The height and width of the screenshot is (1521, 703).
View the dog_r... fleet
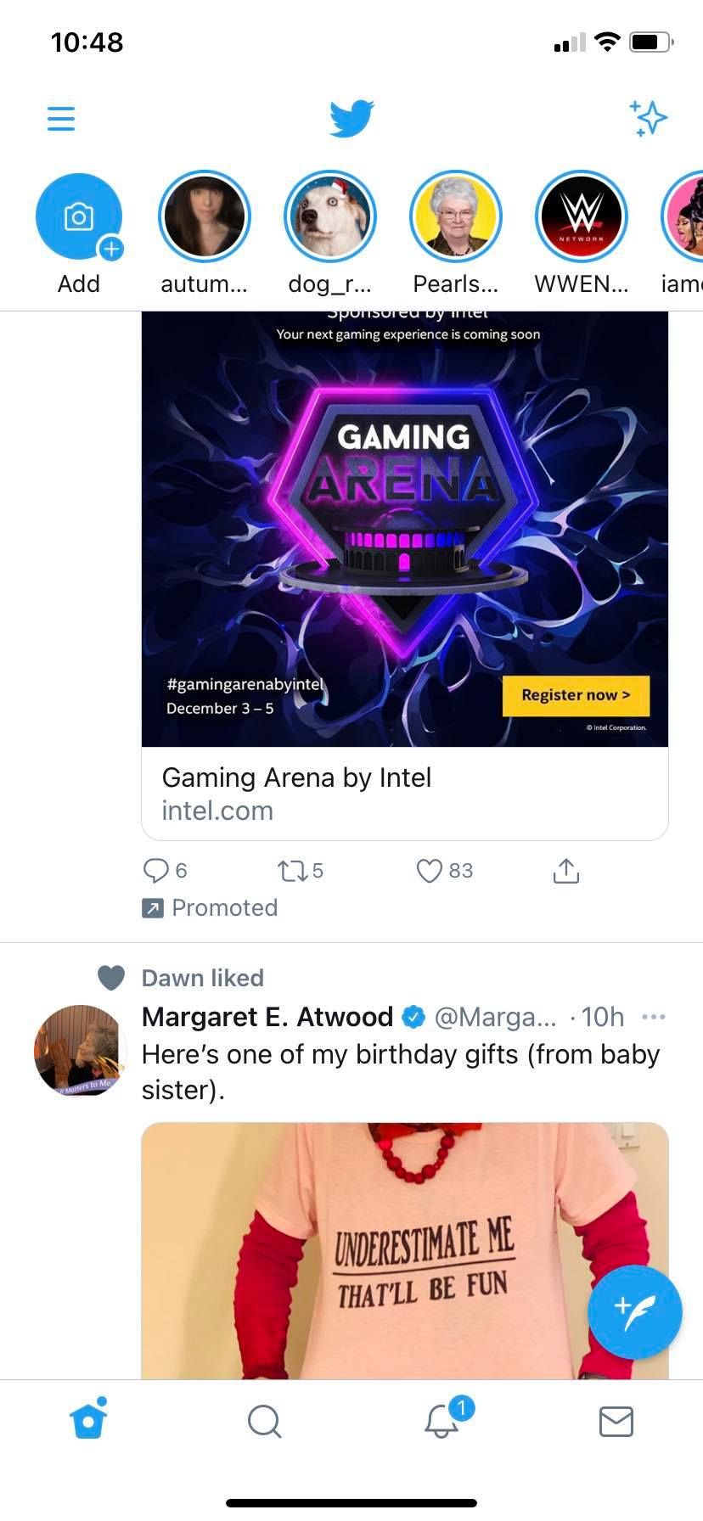click(x=330, y=217)
